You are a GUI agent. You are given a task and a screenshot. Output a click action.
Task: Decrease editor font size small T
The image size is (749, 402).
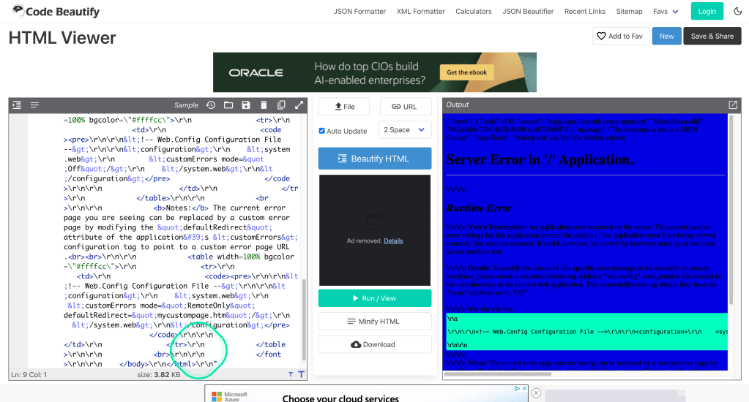pos(291,375)
